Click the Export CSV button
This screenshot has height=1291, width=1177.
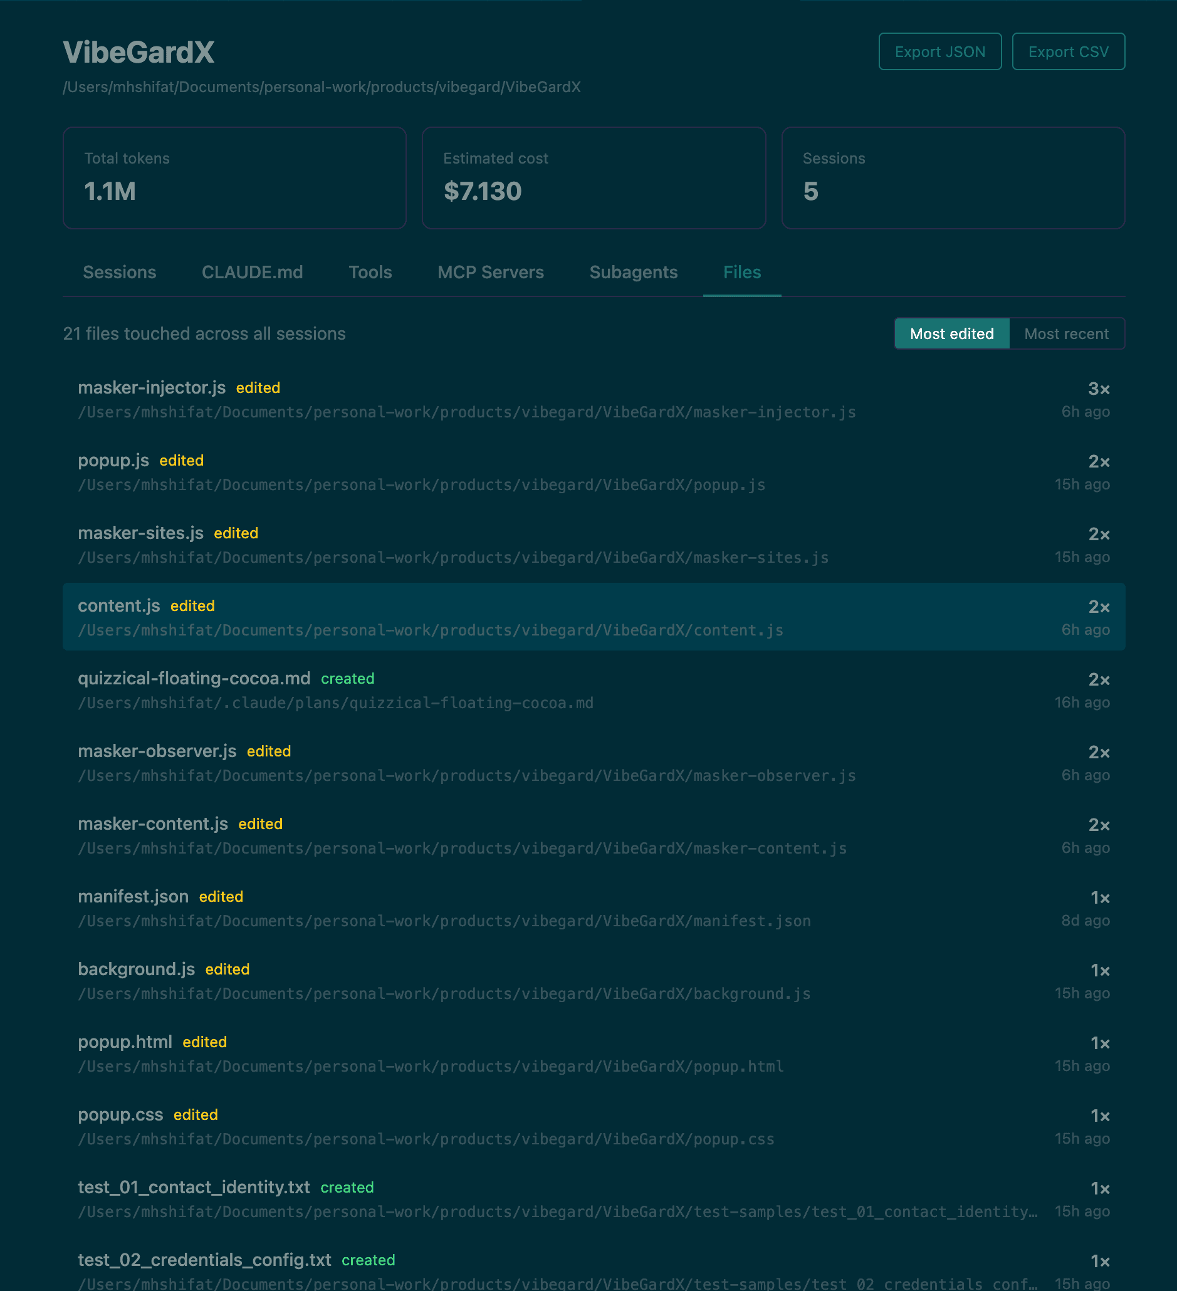[1067, 52]
